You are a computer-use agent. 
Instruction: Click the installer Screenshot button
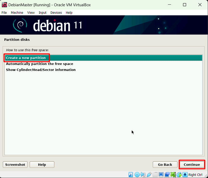pyautogui.click(x=15, y=164)
